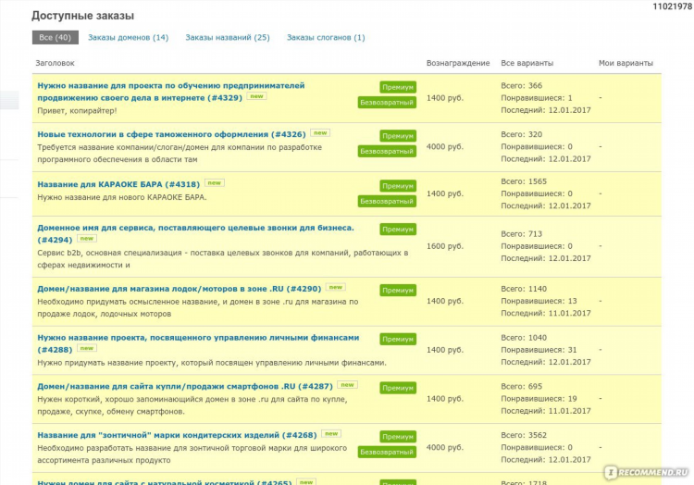Image resolution: width=694 pixels, height=485 pixels.
Task: Click 'Всего: 320' in order #4326 row
Action: [521, 134]
